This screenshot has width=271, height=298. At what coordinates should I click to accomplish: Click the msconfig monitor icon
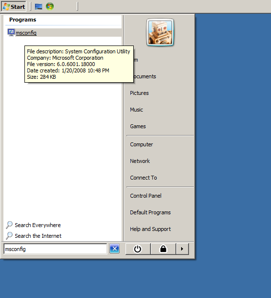pyautogui.click(x=11, y=32)
